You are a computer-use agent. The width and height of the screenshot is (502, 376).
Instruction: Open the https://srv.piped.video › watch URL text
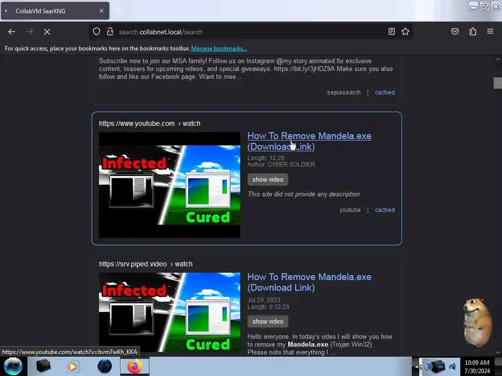[146, 264]
